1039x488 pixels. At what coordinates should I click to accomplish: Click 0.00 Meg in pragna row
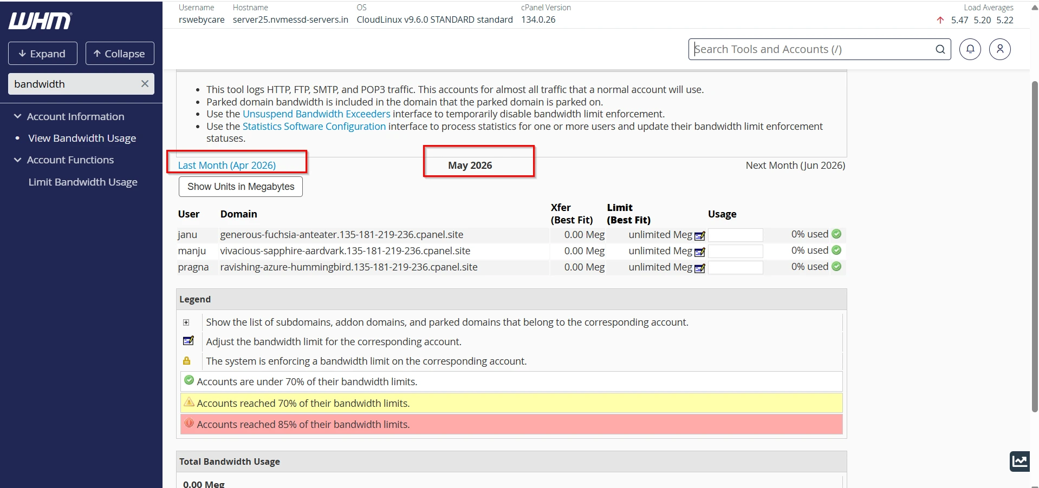[x=584, y=267]
